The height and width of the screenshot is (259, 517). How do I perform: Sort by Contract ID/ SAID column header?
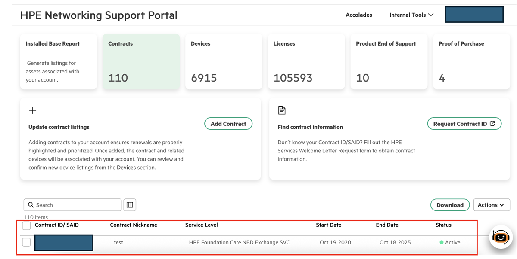[57, 225]
